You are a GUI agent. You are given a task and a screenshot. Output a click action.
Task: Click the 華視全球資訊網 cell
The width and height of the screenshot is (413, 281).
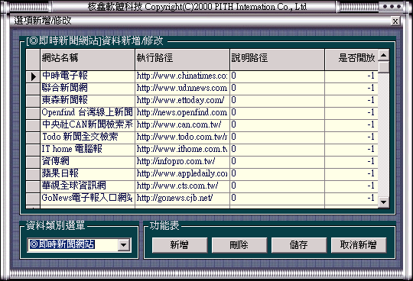coord(87,186)
